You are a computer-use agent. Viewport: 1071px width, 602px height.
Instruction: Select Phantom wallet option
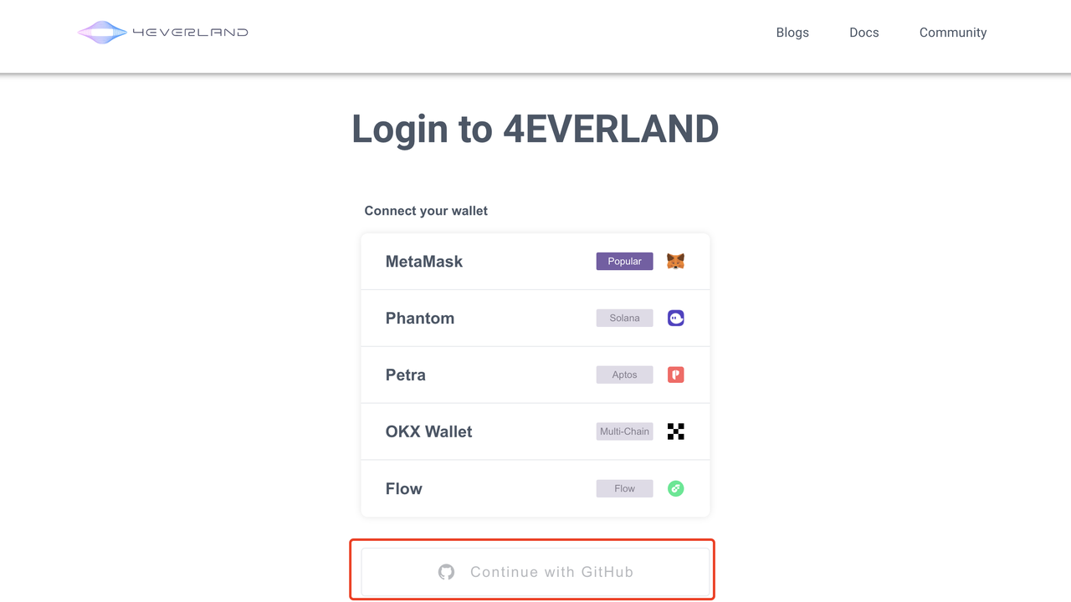(x=420, y=319)
